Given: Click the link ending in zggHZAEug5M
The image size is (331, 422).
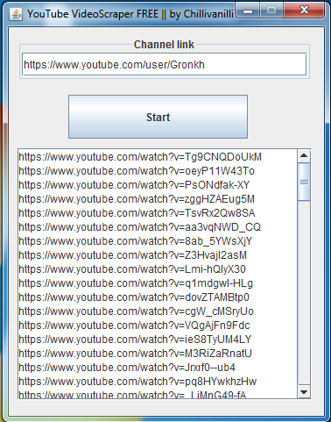Looking at the screenshot, I should tap(137, 199).
